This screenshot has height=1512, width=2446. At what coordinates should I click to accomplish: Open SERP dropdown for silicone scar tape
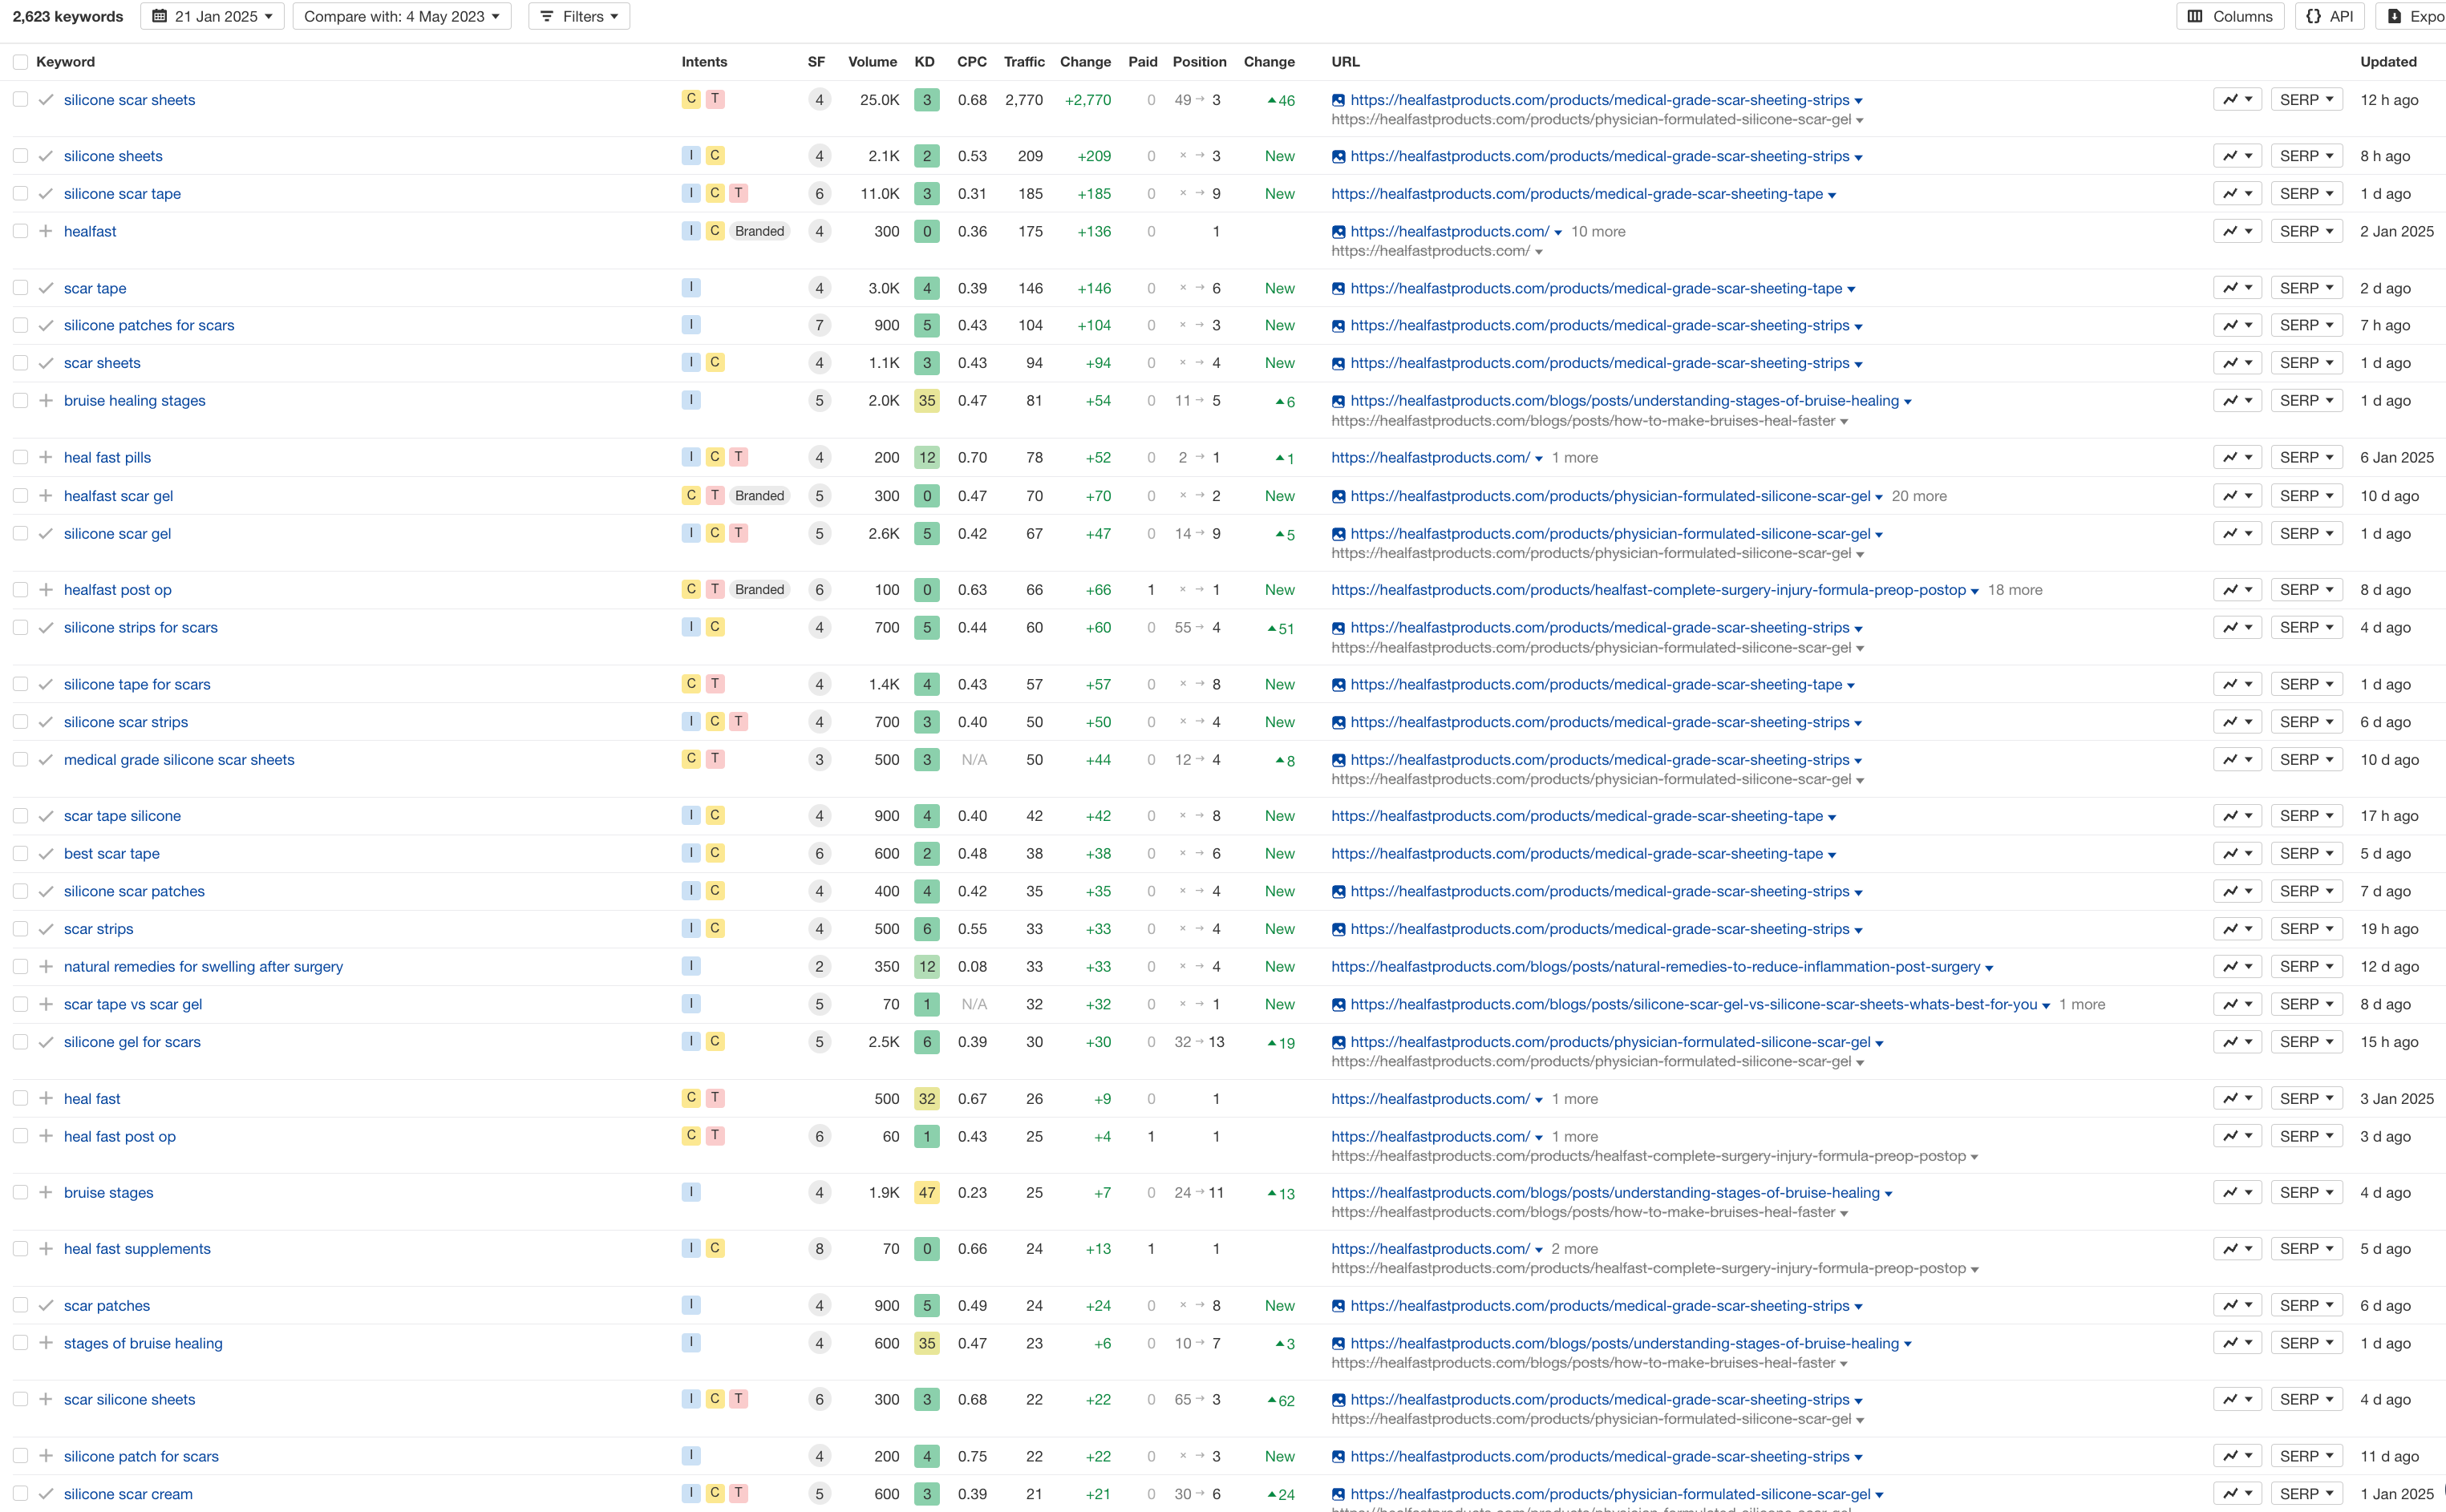tap(2306, 194)
